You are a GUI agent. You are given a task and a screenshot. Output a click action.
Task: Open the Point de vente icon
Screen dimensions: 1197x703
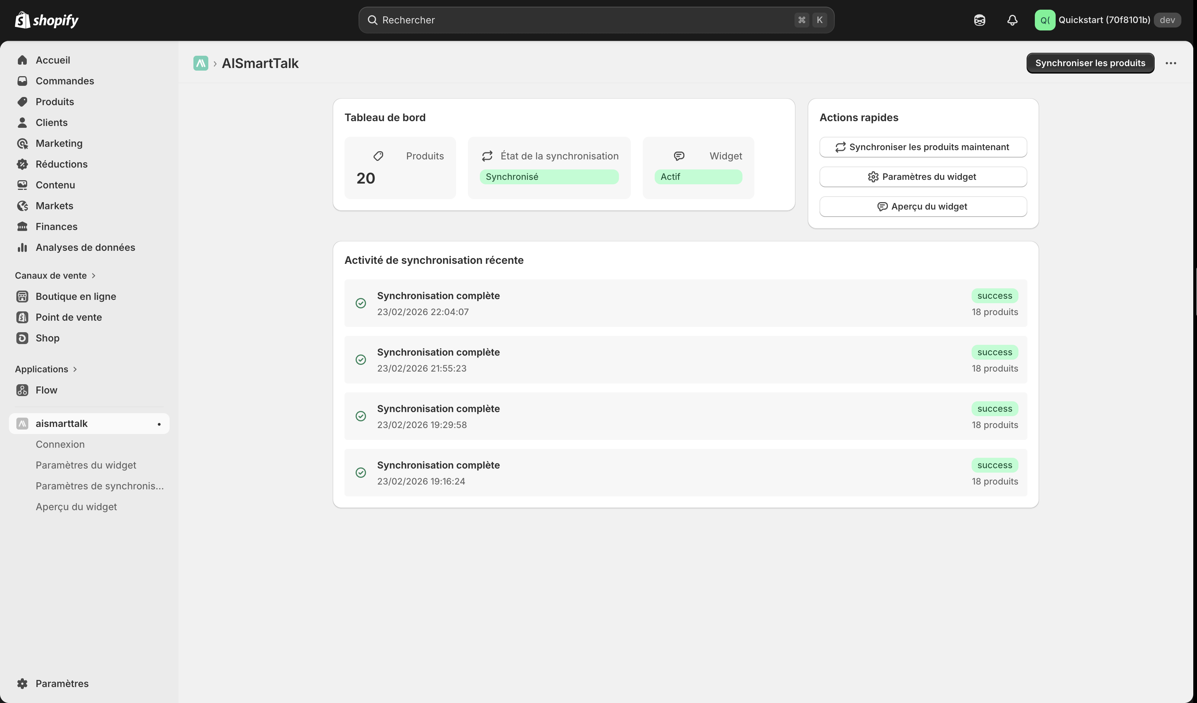tap(22, 317)
